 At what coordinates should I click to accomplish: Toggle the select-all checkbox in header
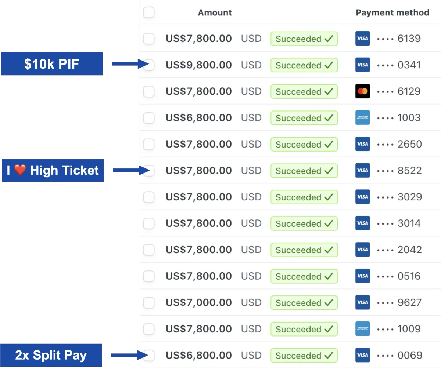coord(149,12)
